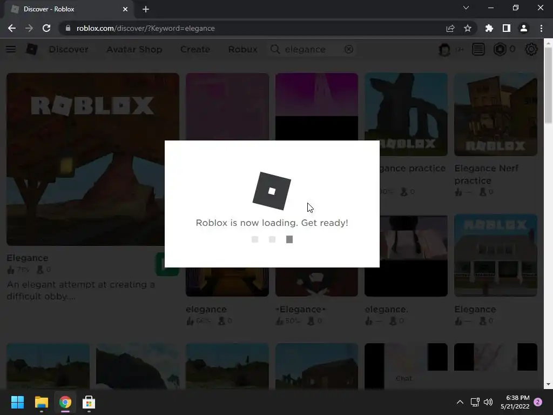The height and width of the screenshot is (415, 553).
Task: Open File Explorer from taskbar
Action: click(41, 402)
